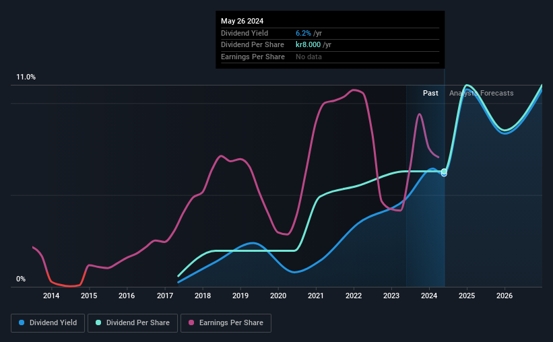Image resolution: width=553 pixels, height=342 pixels.
Task: Click the Analysts Forecasts section label
Action: [x=482, y=93]
